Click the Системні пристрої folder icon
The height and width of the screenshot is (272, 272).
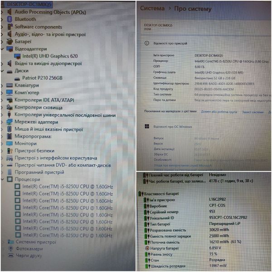11,242
